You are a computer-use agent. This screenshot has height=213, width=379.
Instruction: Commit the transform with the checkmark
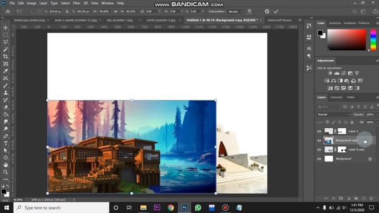tap(276, 11)
